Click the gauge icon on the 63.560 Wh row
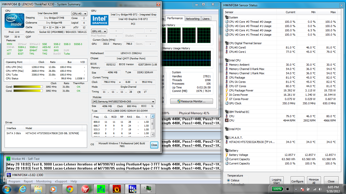Image resolution: width=346 pixels, height=194 pixels. pyautogui.click(x=227, y=159)
